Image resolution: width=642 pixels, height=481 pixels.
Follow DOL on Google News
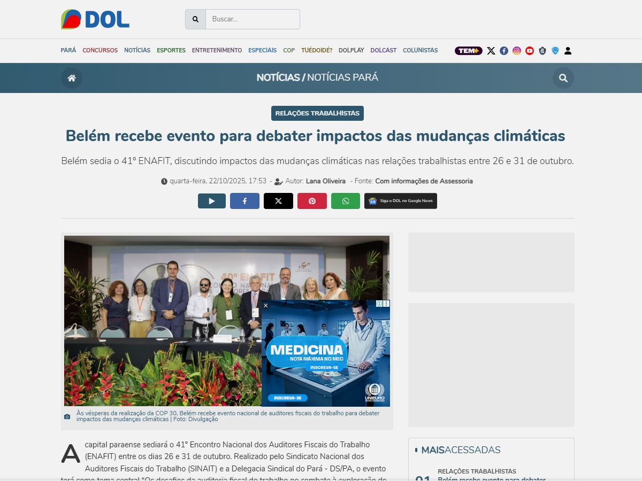pos(401,201)
